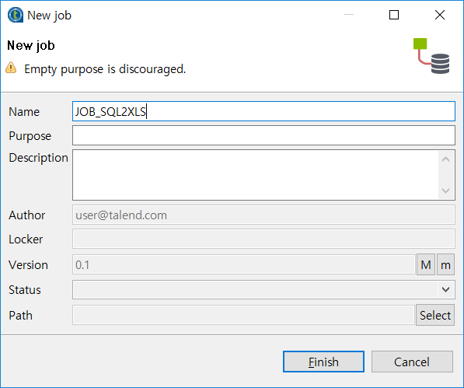
Task: Maximize the New job window
Action: 394,15
